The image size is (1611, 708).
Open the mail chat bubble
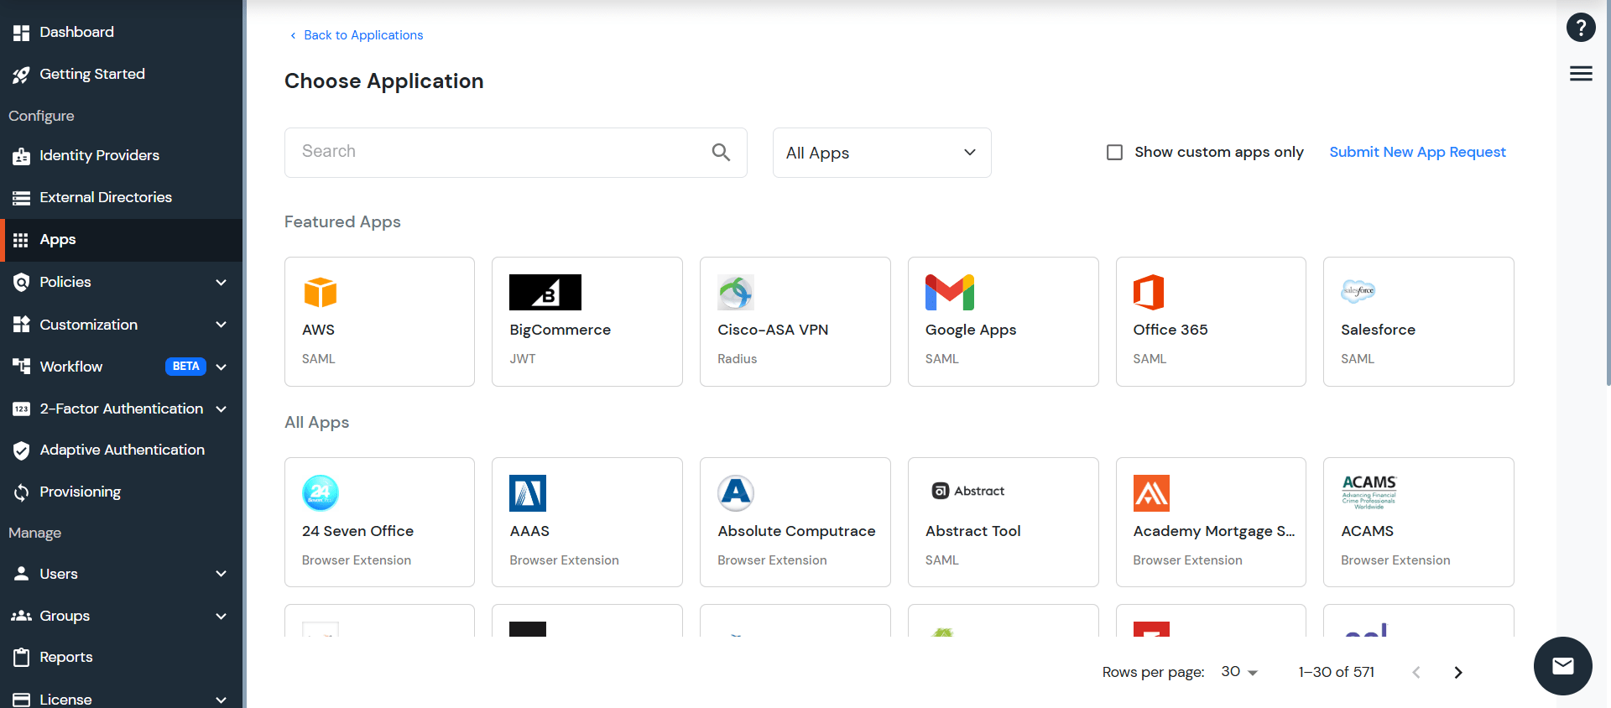click(x=1563, y=666)
